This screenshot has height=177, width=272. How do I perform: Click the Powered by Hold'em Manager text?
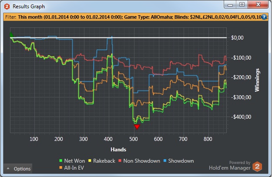(x=230, y=165)
